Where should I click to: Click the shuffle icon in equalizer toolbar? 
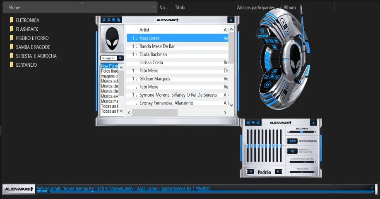click(258, 123)
